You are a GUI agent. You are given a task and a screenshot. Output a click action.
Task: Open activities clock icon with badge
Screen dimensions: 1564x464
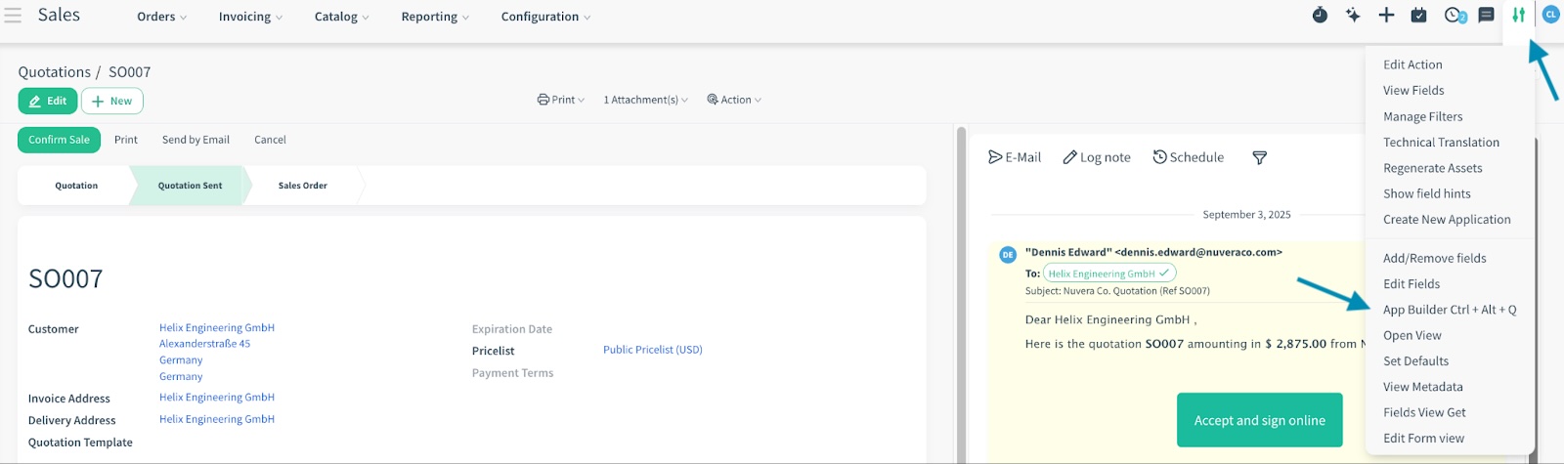pyautogui.click(x=1455, y=16)
